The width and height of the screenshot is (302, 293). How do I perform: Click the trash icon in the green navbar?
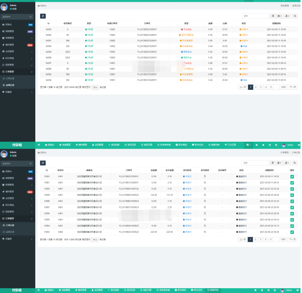click(x=263, y=145)
